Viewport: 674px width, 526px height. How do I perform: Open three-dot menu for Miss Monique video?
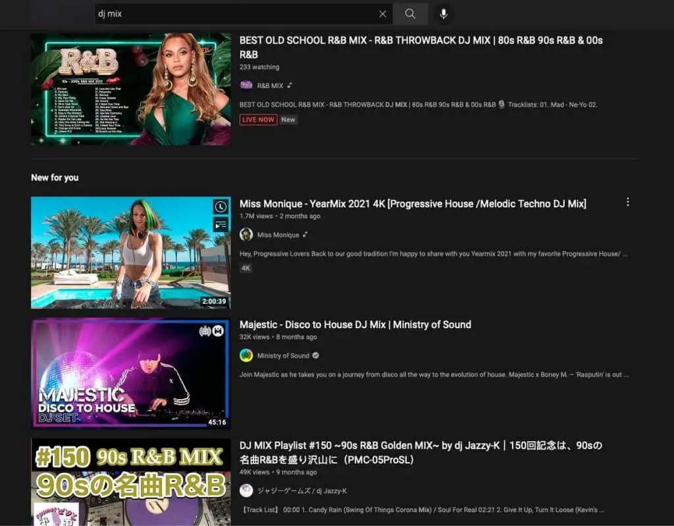(x=627, y=203)
